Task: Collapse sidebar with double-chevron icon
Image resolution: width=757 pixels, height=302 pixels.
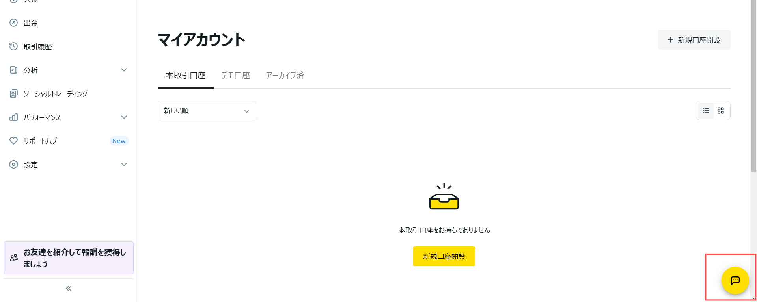Action: pyautogui.click(x=69, y=289)
